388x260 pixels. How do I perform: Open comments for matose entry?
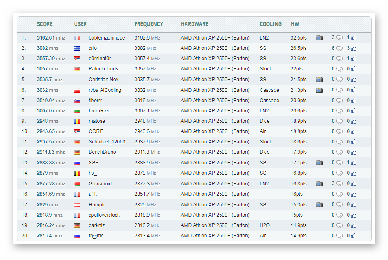339,121
